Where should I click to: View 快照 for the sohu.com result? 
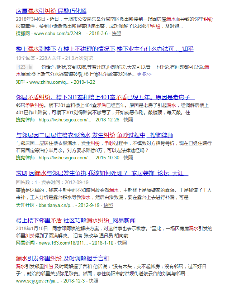click(x=117, y=33)
